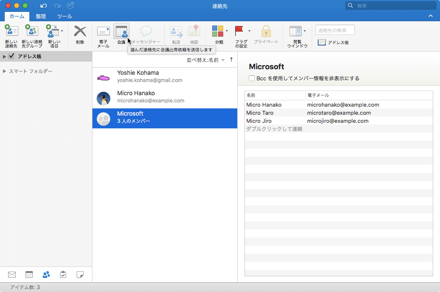
Task: Click the title bar 検索 field
Action: pyautogui.click(x=391, y=6)
